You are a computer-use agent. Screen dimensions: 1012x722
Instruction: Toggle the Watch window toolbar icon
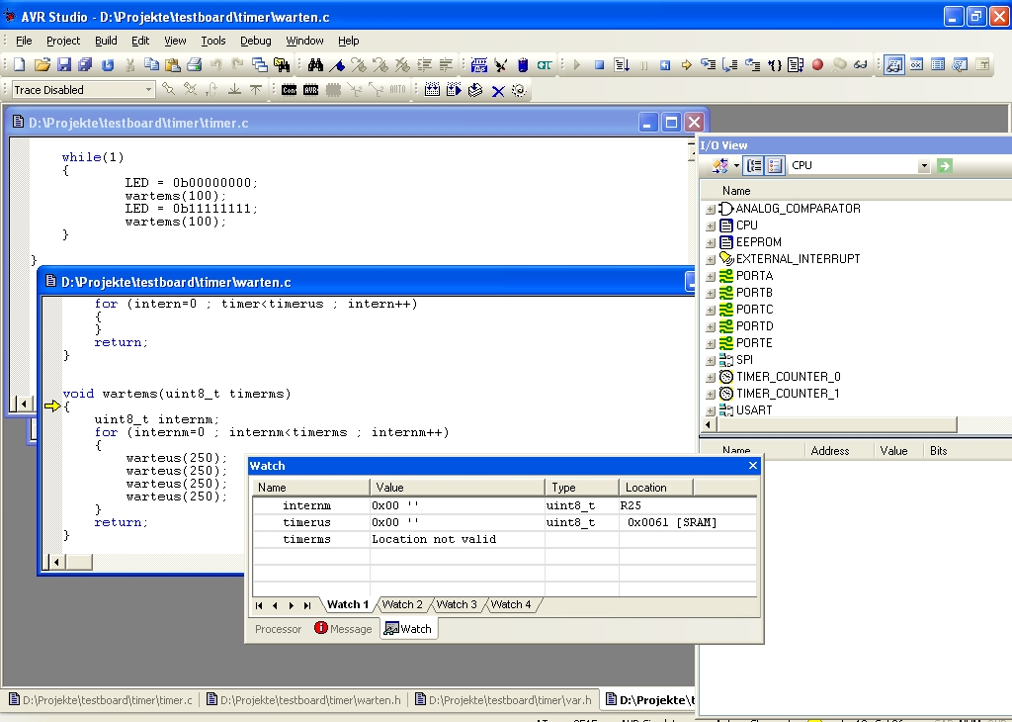(x=894, y=64)
